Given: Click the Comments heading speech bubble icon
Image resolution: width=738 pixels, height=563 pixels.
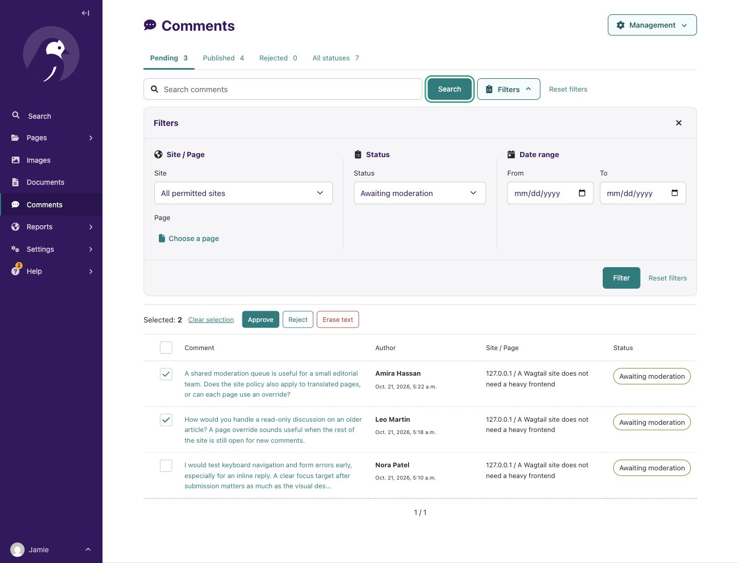Looking at the screenshot, I should point(150,25).
